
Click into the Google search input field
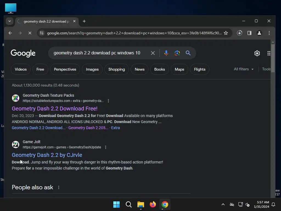[x=97, y=53]
